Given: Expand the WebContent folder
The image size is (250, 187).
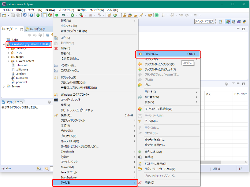Looking at the screenshot, I should [9, 61].
